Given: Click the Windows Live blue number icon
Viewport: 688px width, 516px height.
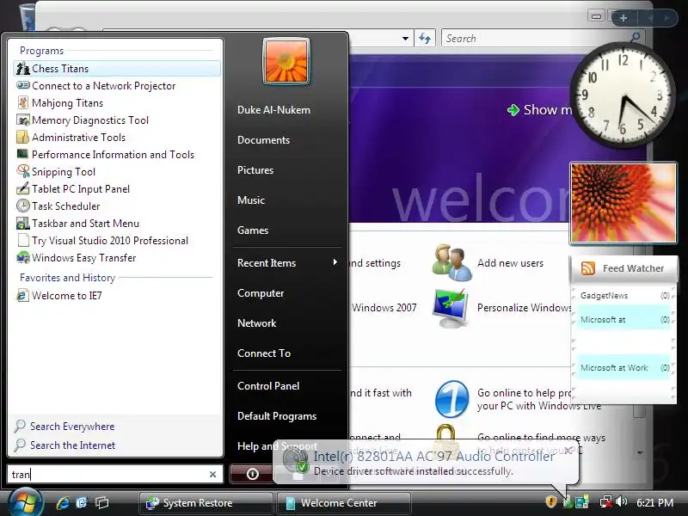Looking at the screenshot, I should 451,399.
